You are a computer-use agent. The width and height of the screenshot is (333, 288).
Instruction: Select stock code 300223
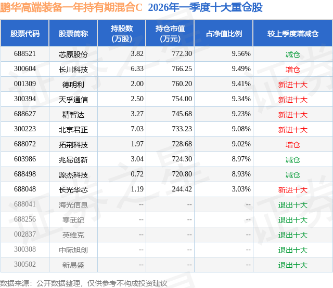(x=25, y=129)
